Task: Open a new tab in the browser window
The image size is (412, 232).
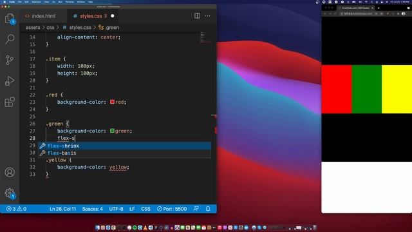Action: click(379, 8)
